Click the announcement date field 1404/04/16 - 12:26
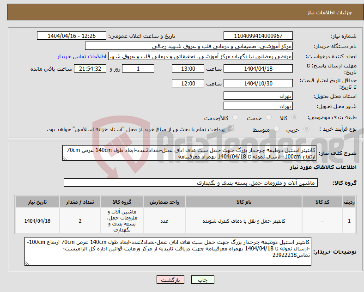Image resolution: width=364 pixels, height=292 pixels. click(x=72, y=36)
